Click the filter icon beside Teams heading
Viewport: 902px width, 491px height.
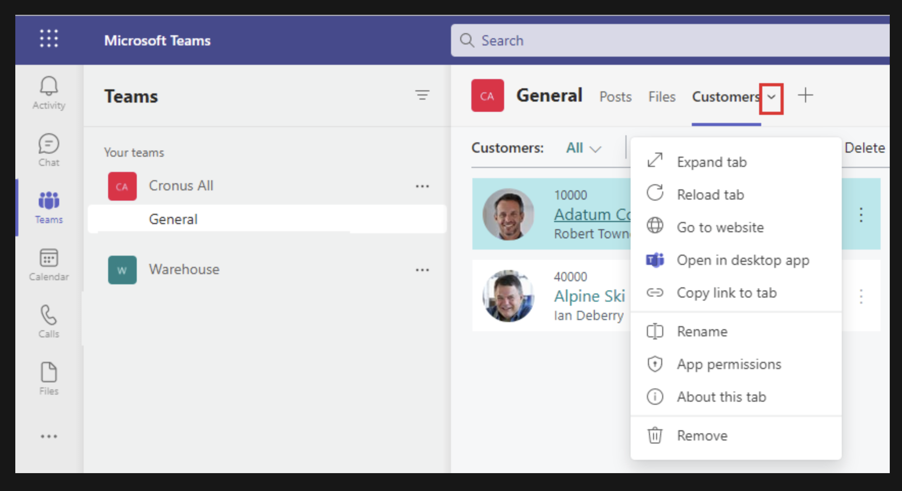422,95
